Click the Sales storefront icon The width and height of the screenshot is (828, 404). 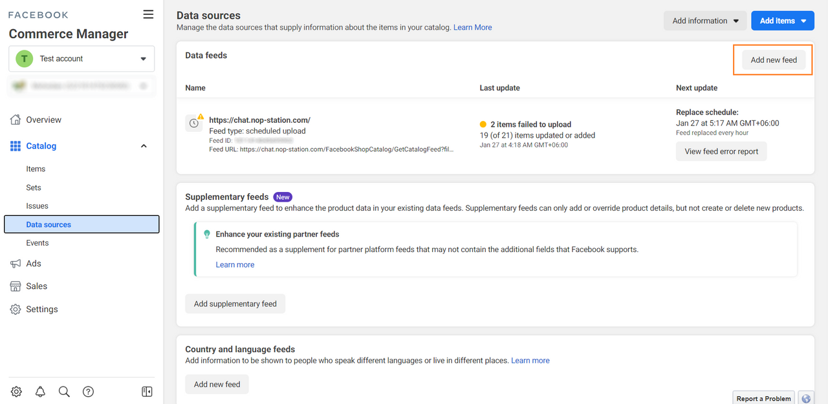pyautogui.click(x=16, y=286)
